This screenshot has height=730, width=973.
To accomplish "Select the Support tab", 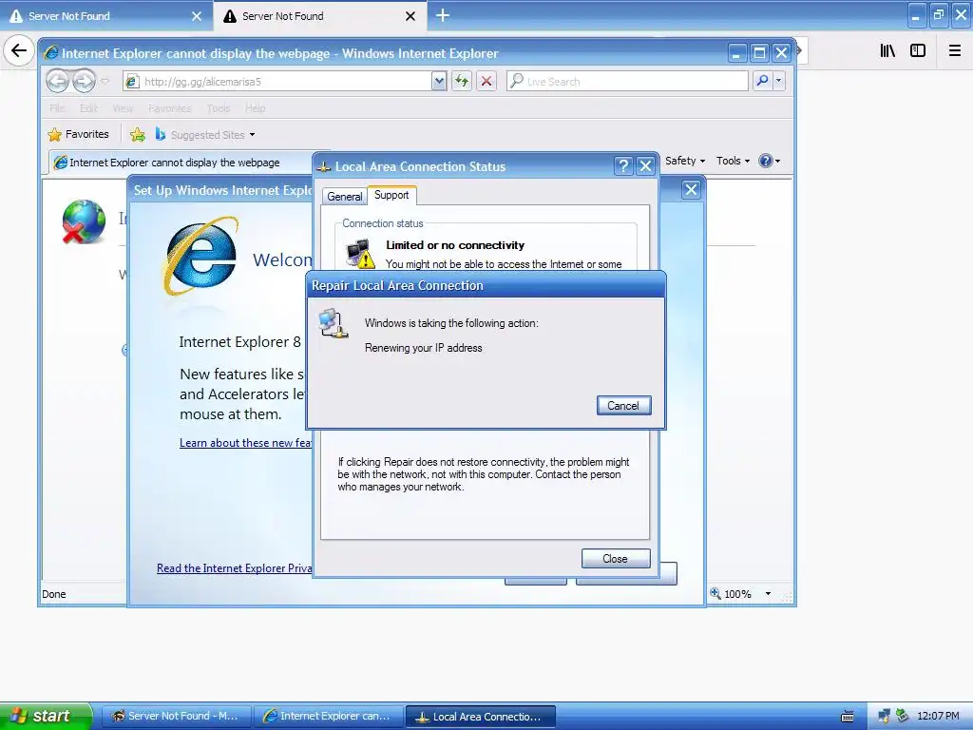I will [391, 195].
